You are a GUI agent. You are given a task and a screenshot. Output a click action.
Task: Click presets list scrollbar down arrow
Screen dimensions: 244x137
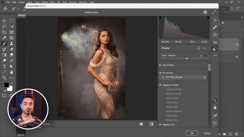(209, 126)
